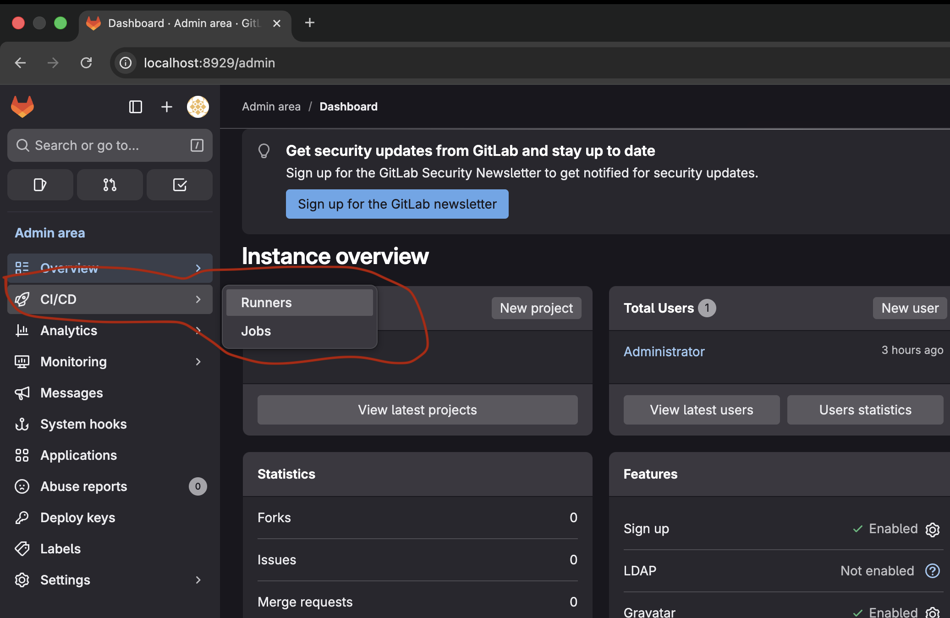Image resolution: width=950 pixels, height=618 pixels.
Task: Open the Administrator user link
Action: tap(664, 351)
